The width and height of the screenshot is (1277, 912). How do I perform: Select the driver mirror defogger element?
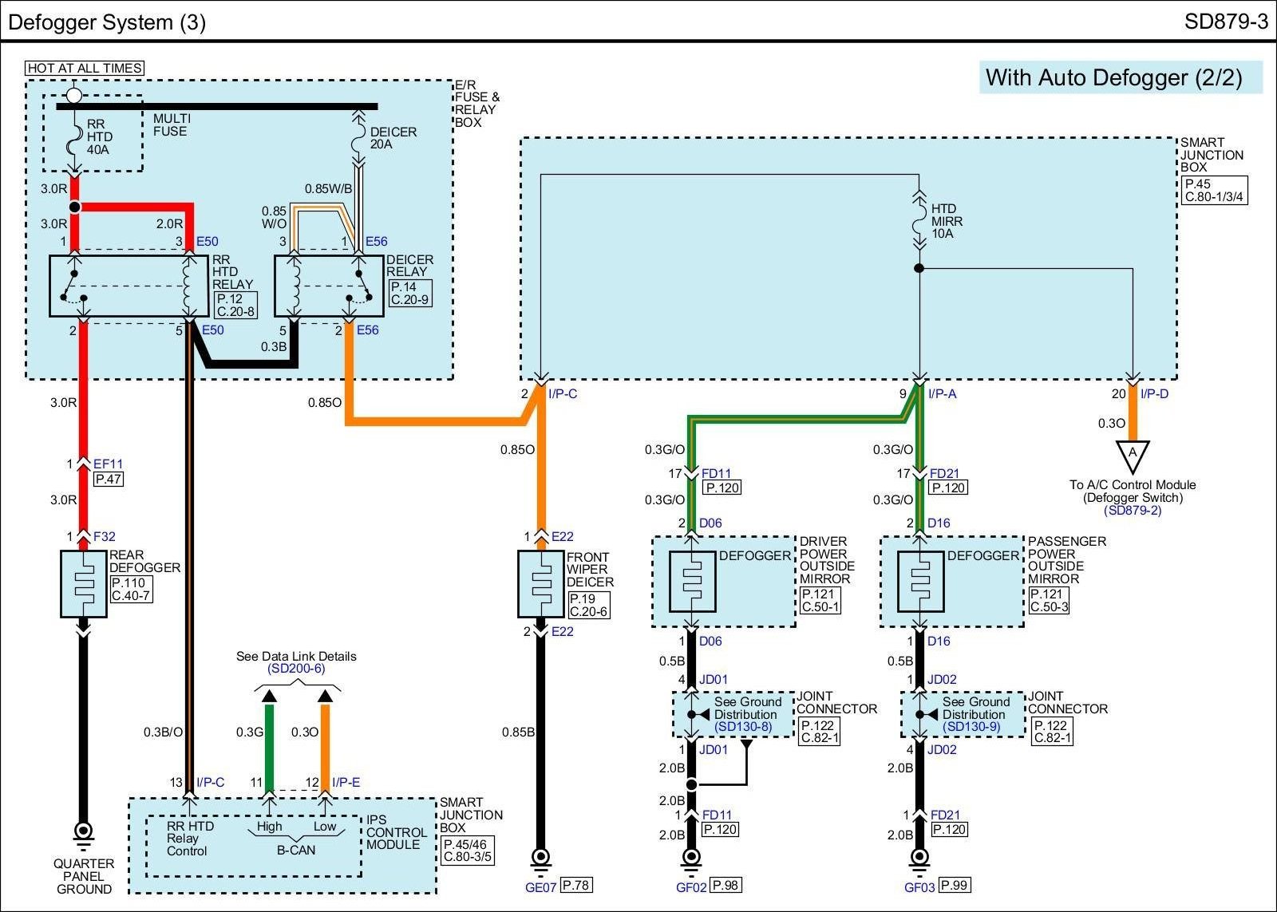click(x=692, y=582)
